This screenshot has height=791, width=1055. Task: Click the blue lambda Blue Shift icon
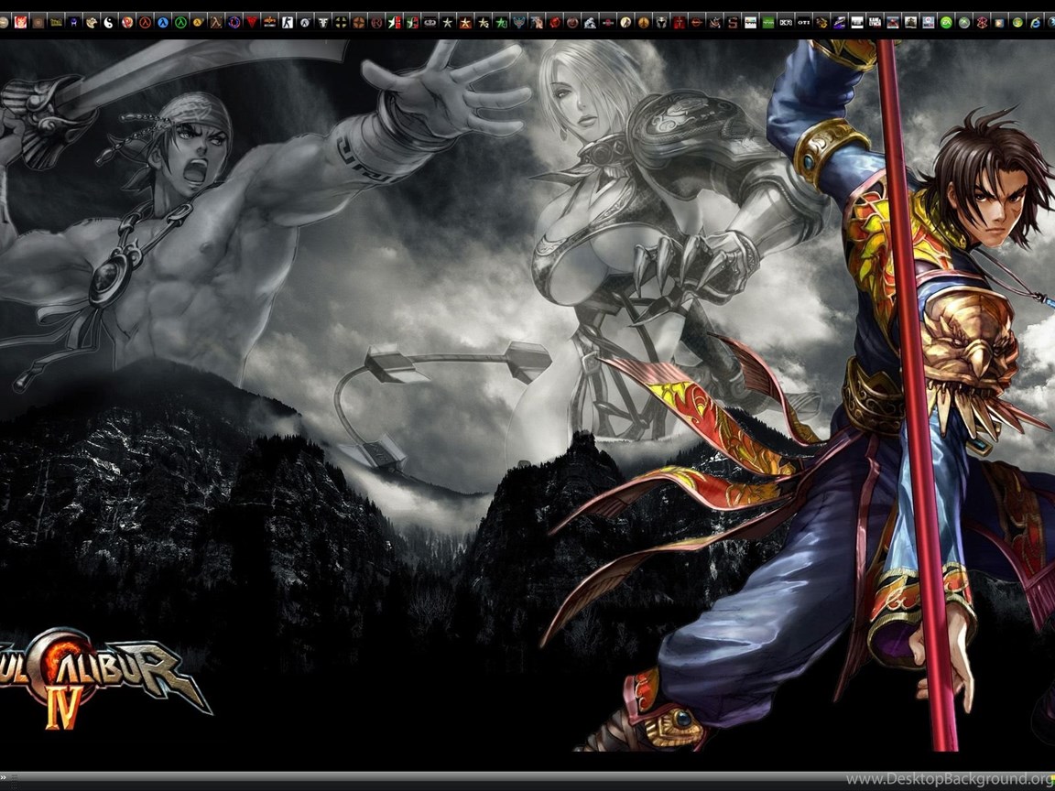[x=162, y=23]
